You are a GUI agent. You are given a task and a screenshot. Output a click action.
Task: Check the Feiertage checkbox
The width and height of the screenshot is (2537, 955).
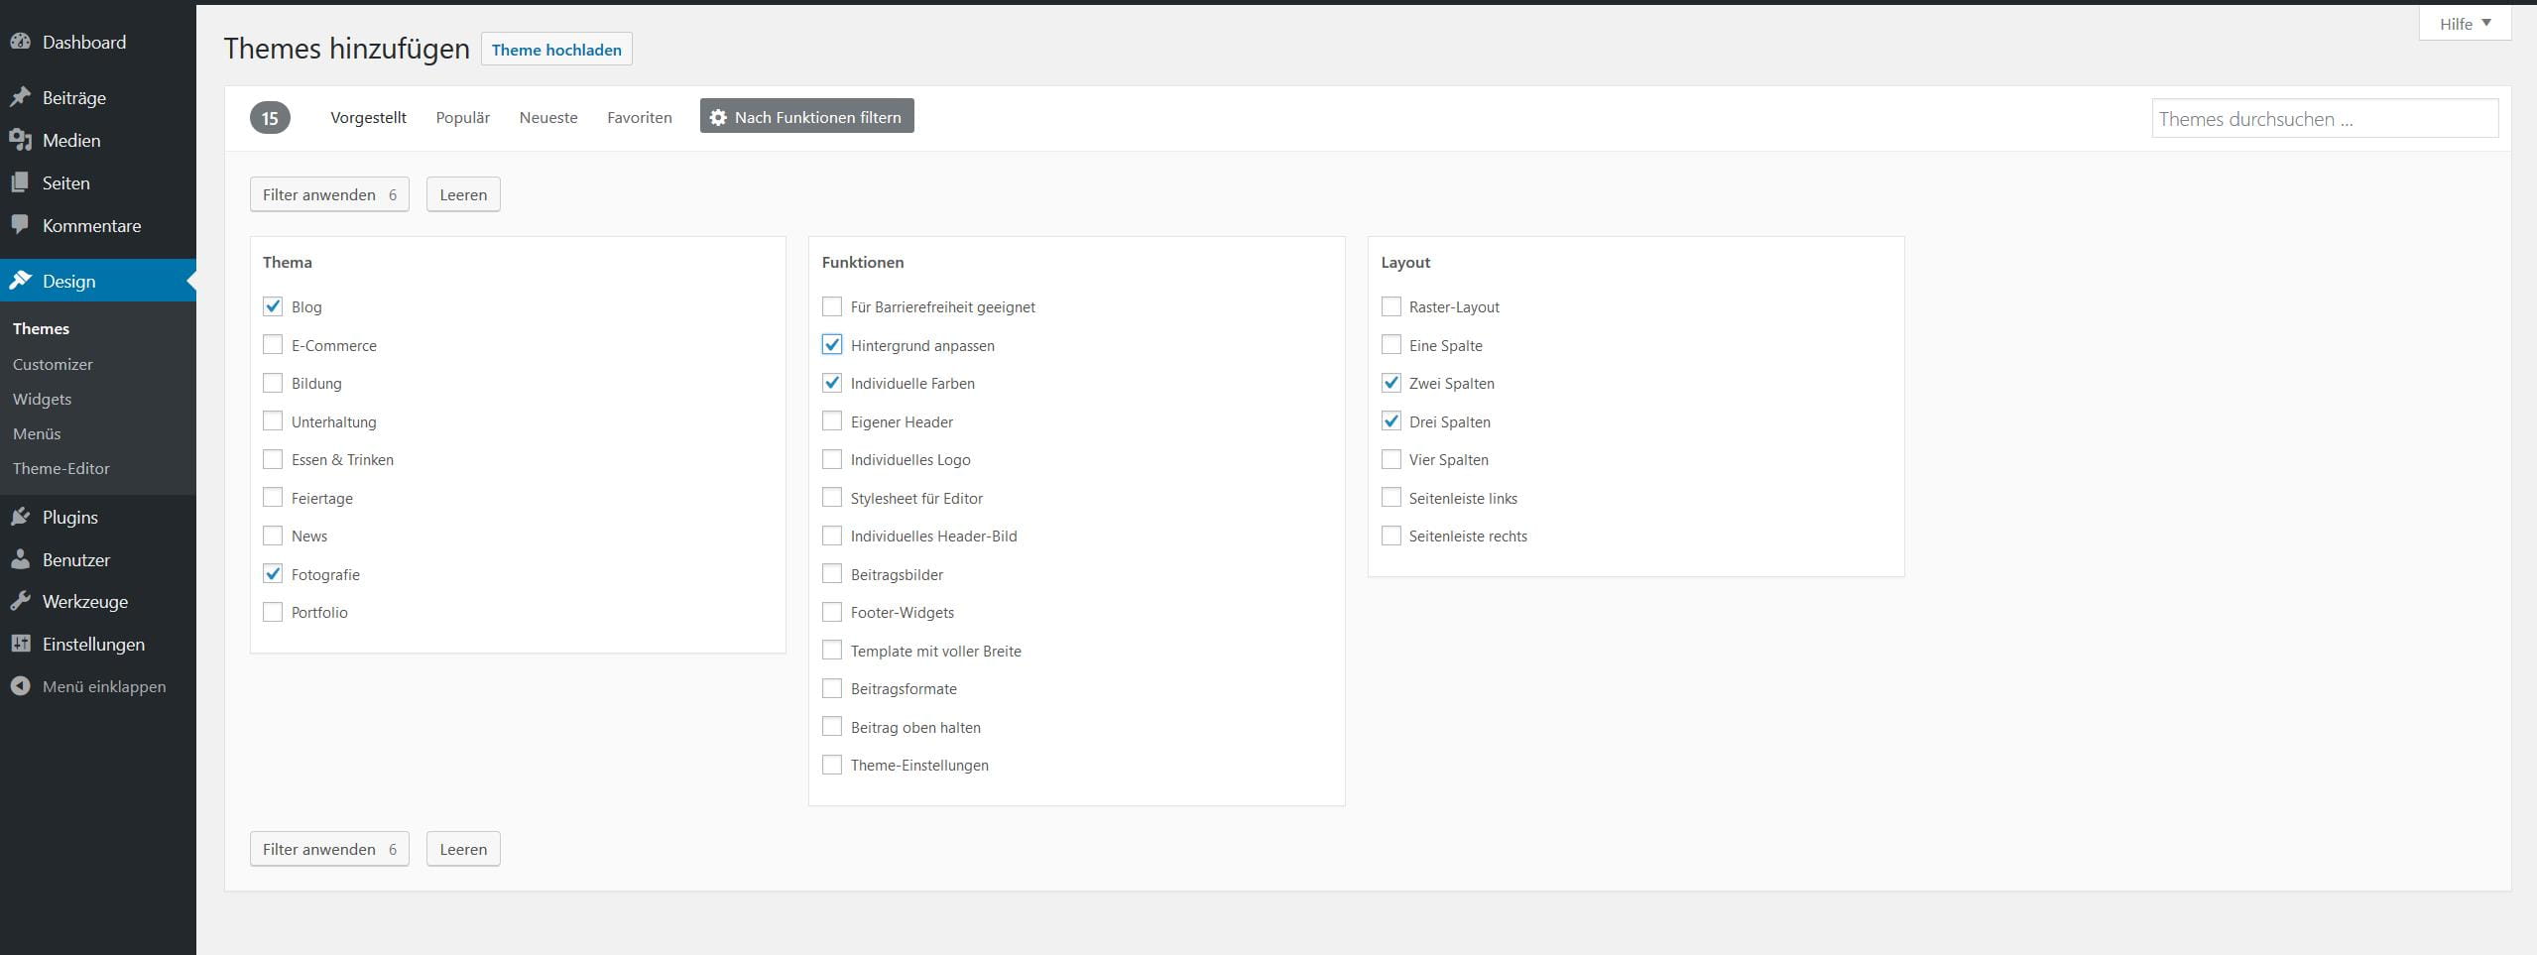tap(273, 498)
